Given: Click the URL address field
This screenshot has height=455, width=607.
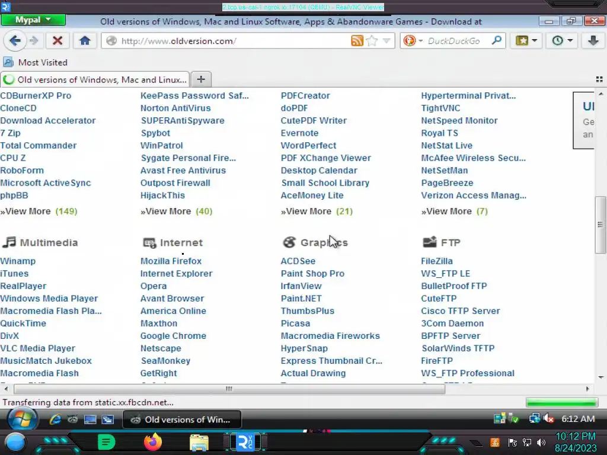Looking at the screenshot, I should pyautogui.click(x=232, y=41).
